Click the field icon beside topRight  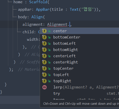tap(44, 81)
